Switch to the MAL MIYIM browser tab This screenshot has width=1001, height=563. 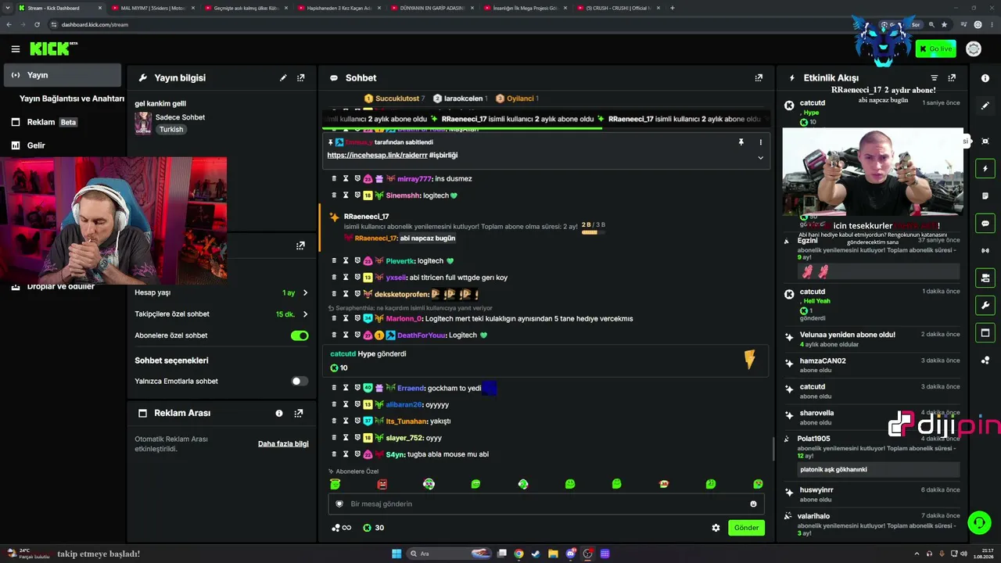coord(152,8)
